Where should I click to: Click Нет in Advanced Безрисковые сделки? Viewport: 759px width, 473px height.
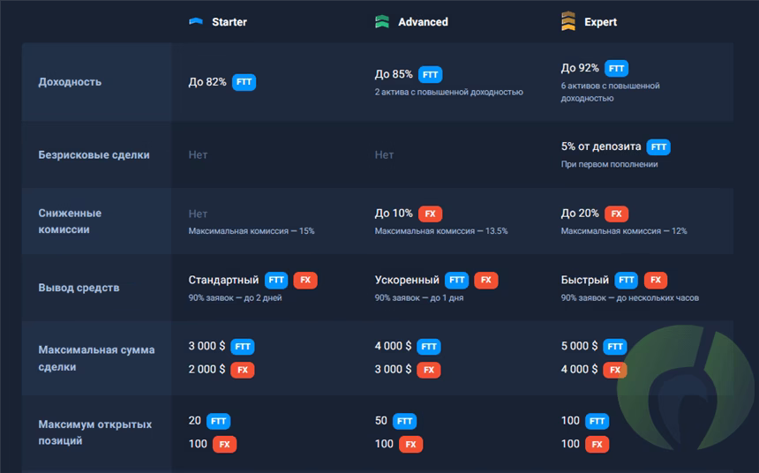(384, 155)
